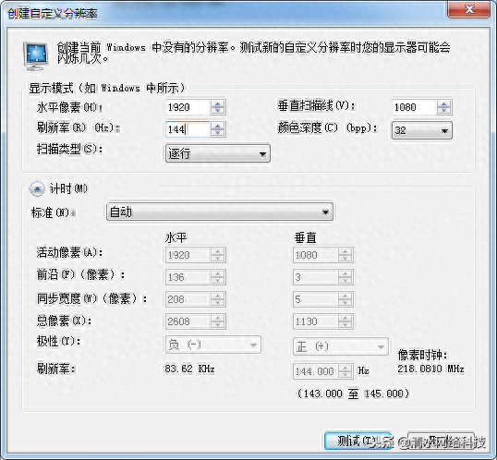
Task: Focus the 垂直扫描线 field showing 1080
Action: click(x=414, y=107)
